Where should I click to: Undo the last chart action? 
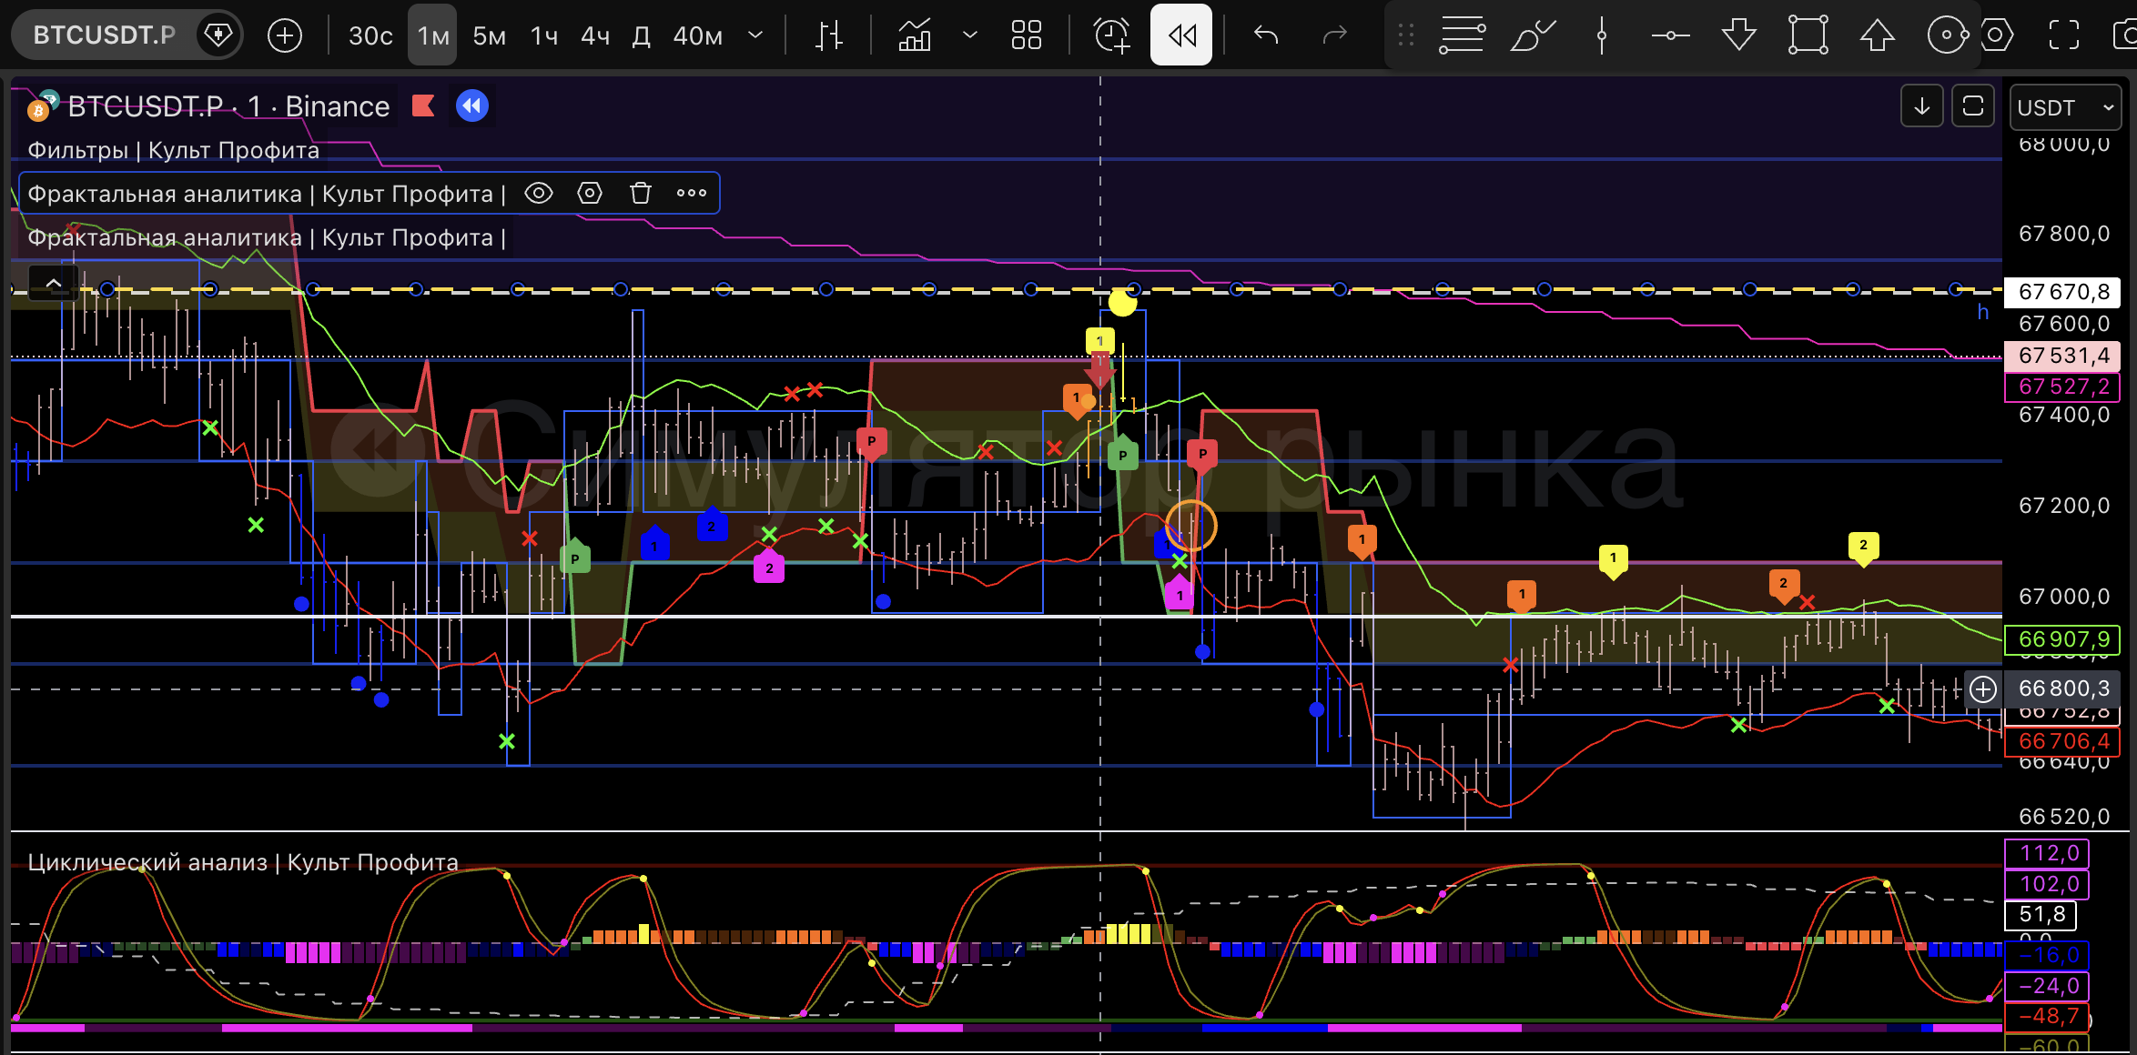(x=1266, y=35)
